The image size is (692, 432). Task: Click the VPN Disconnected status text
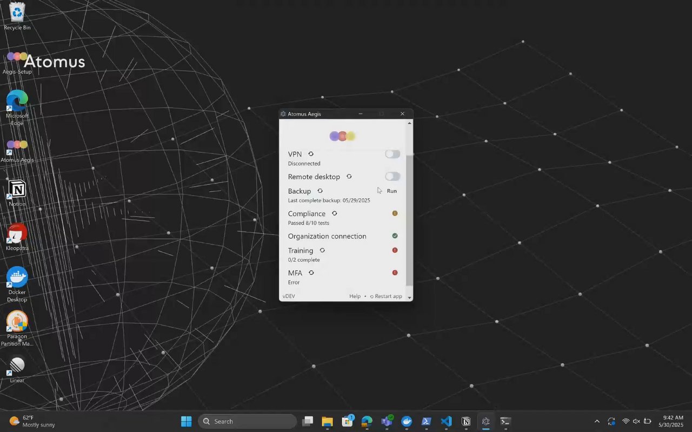pos(304,164)
